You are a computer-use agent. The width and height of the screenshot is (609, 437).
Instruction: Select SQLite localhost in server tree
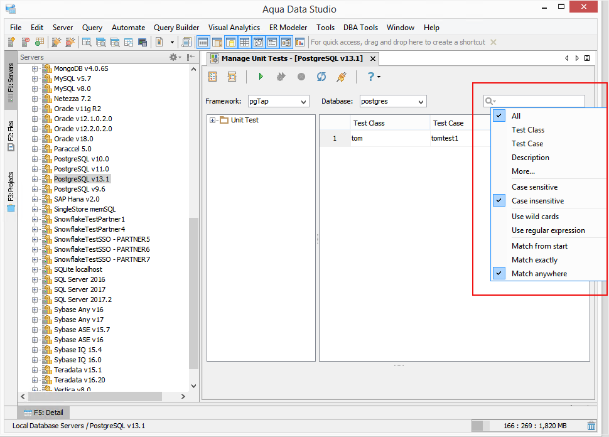click(78, 269)
